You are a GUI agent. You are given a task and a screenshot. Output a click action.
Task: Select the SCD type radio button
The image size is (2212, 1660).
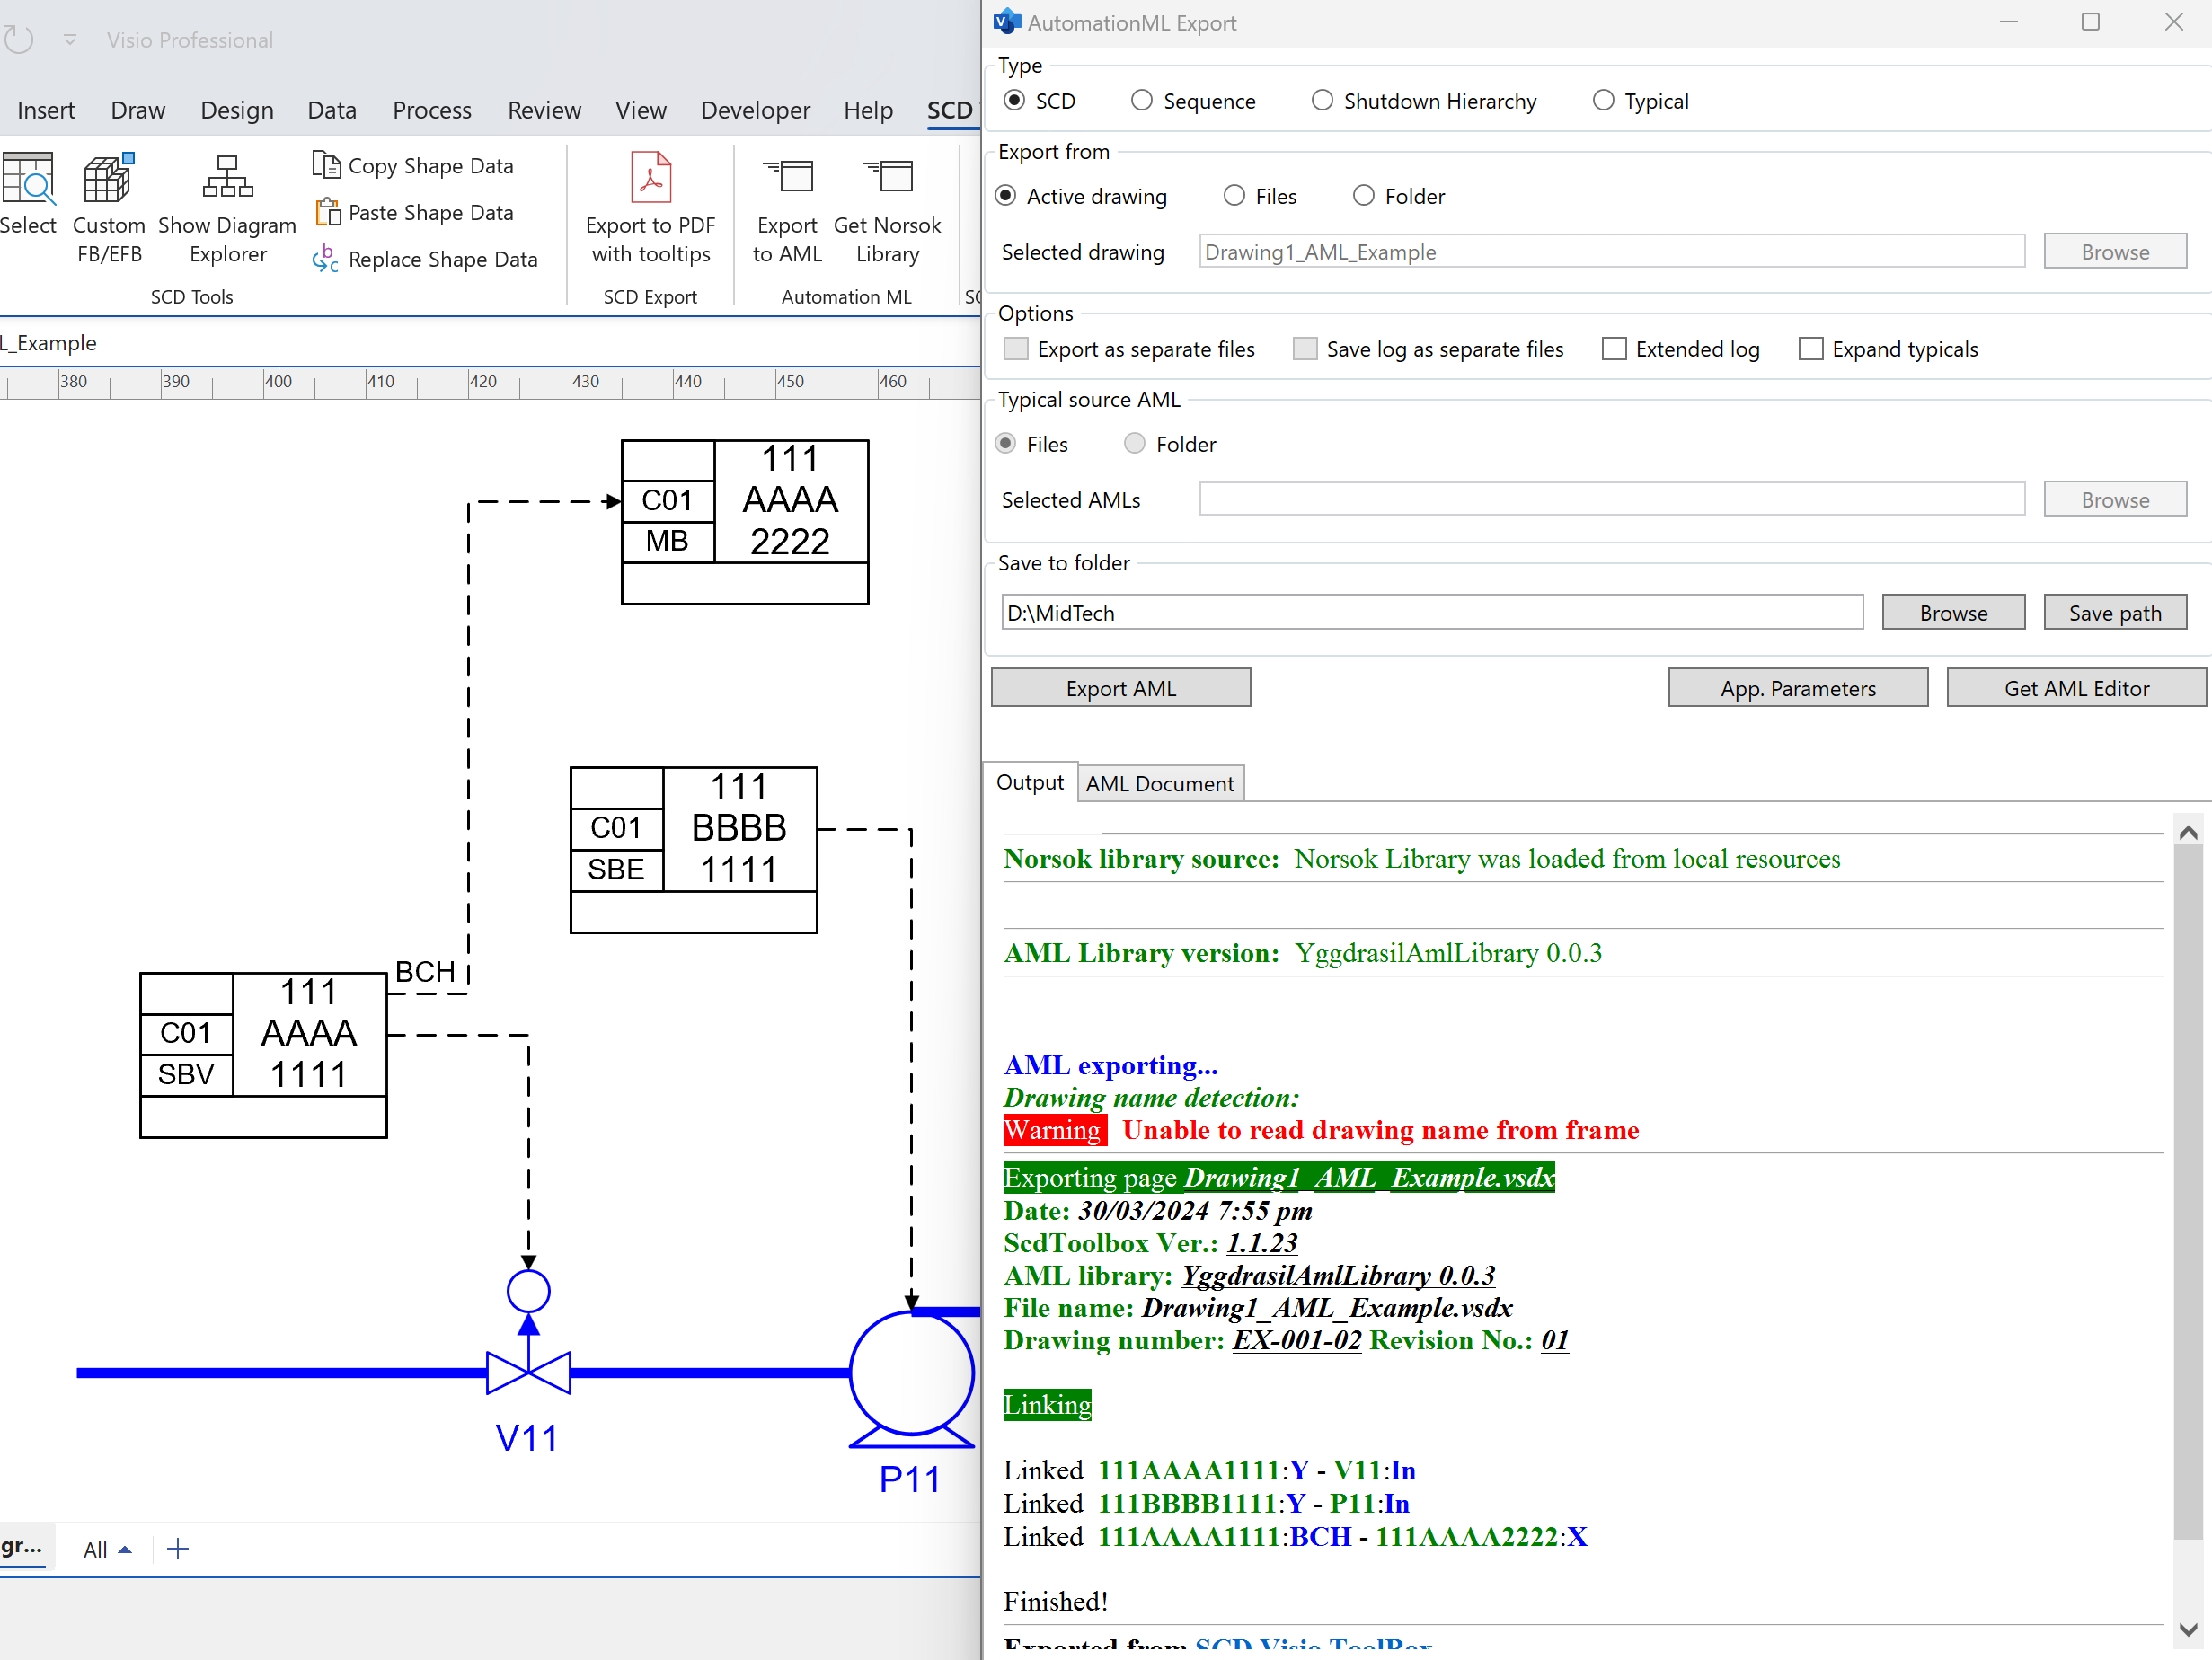[x=1014, y=101]
